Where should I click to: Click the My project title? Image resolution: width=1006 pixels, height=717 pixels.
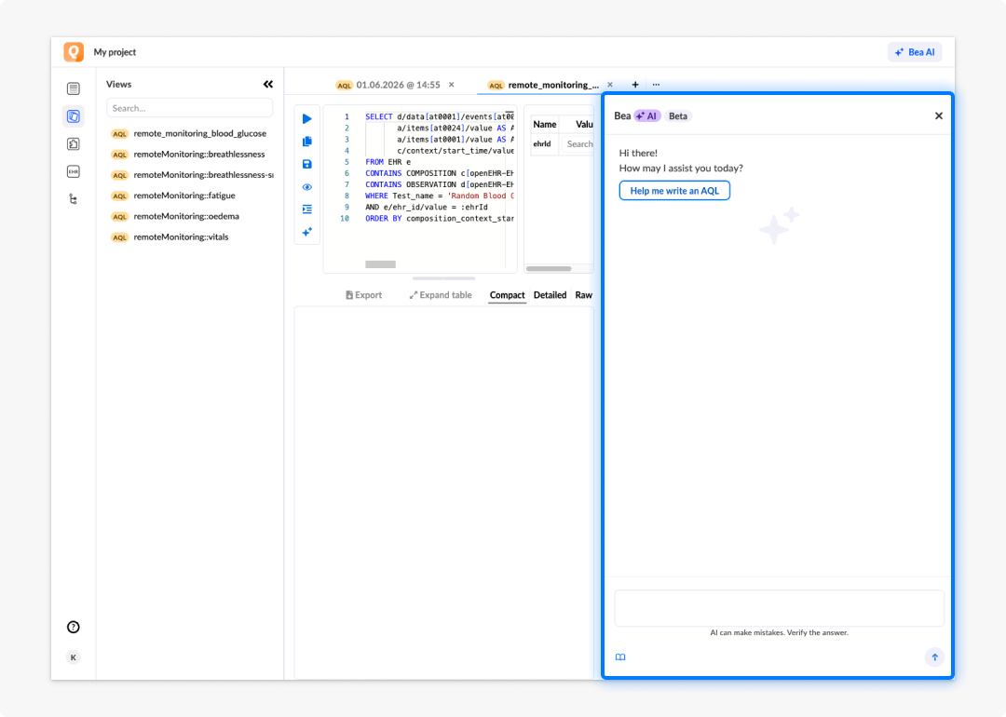coord(115,52)
